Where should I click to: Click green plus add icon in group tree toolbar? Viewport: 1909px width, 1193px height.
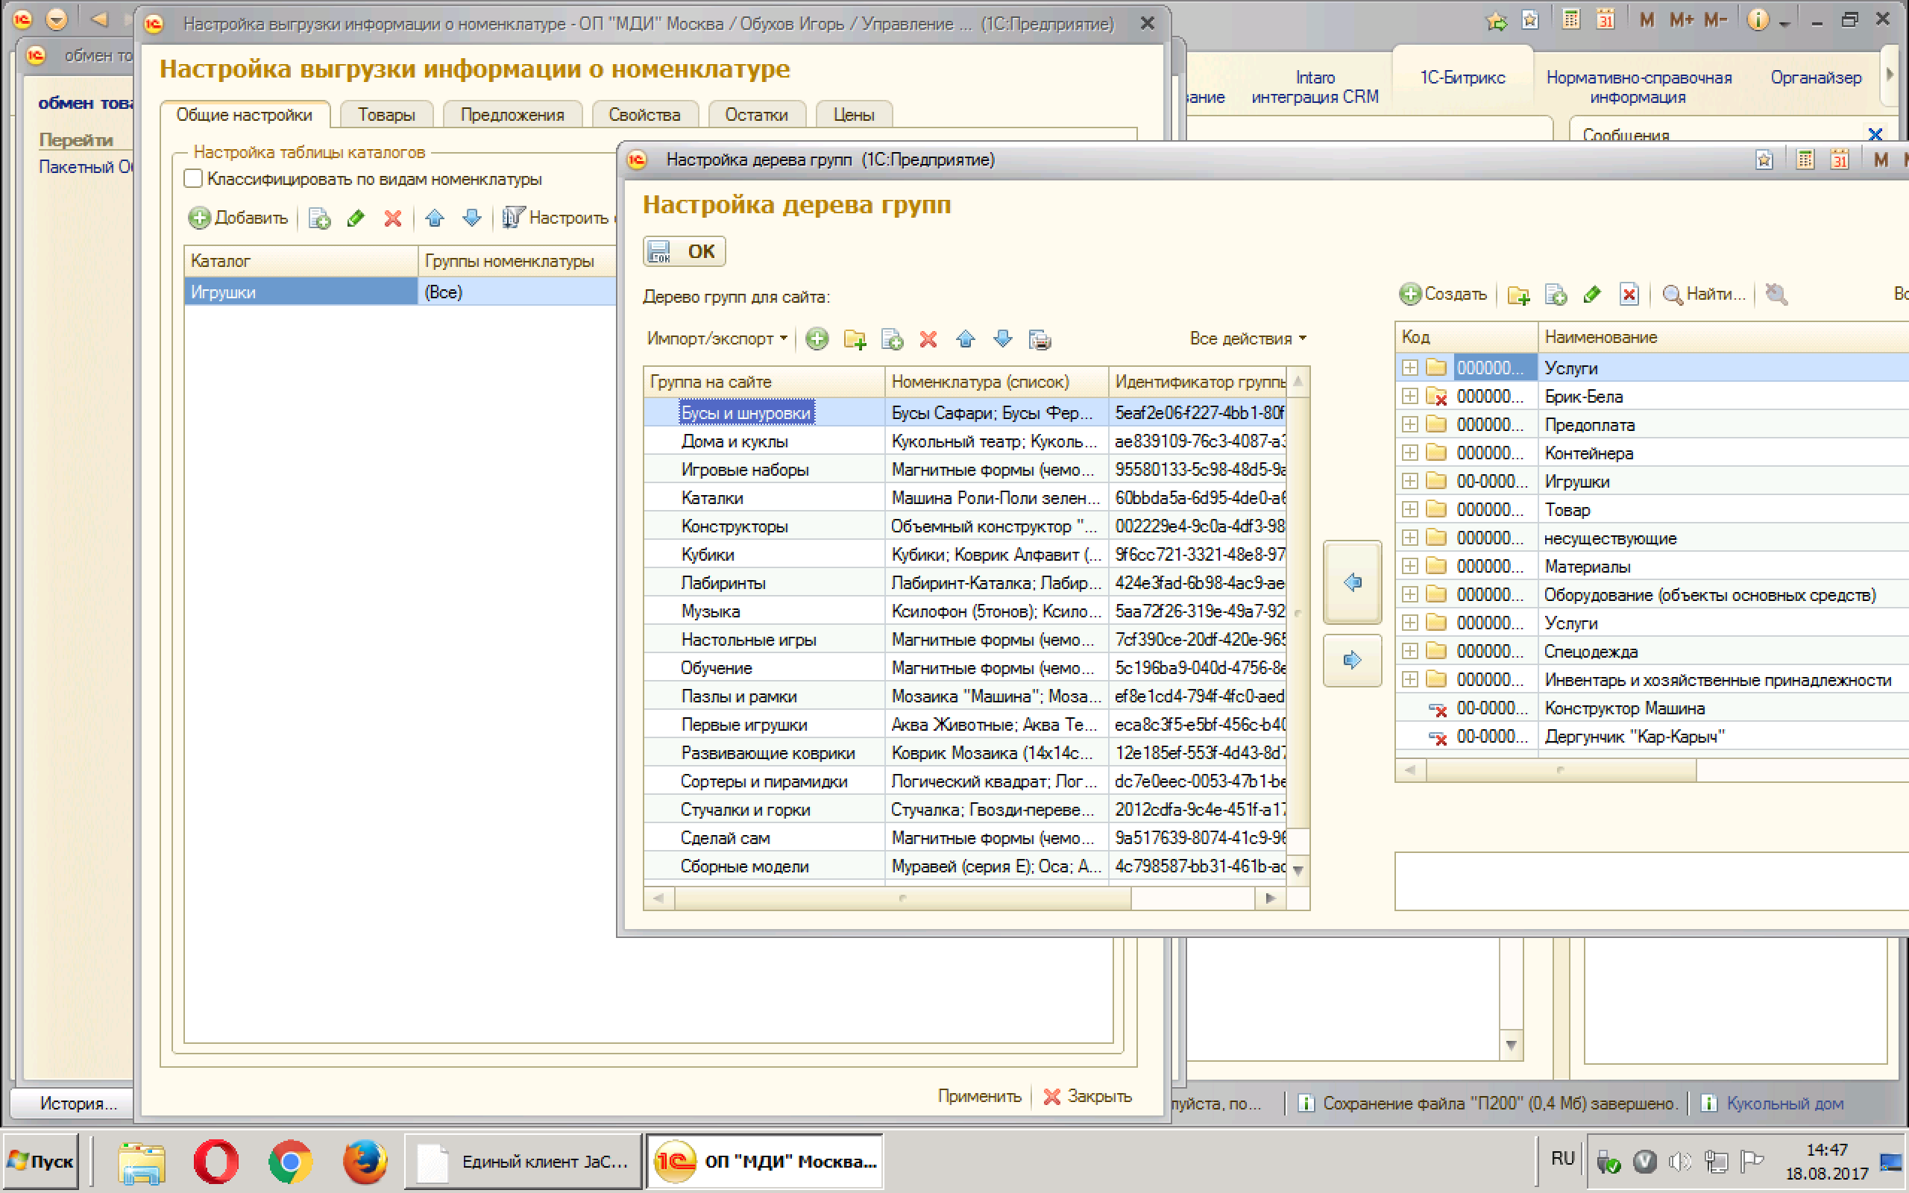click(817, 339)
